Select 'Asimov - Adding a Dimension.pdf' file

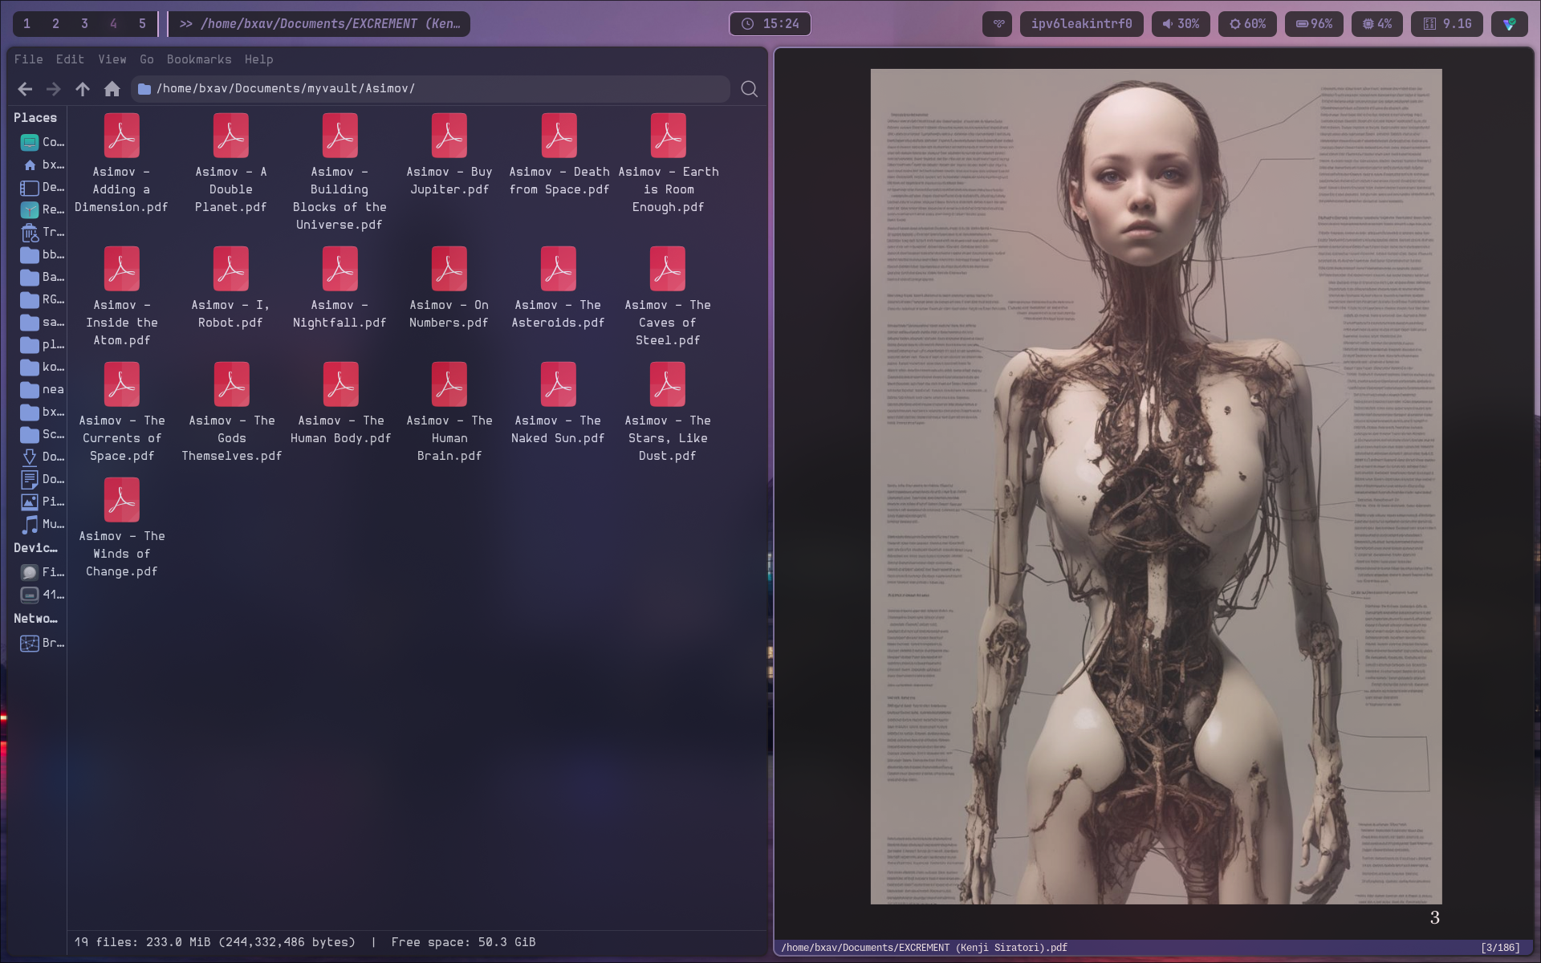(122, 163)
